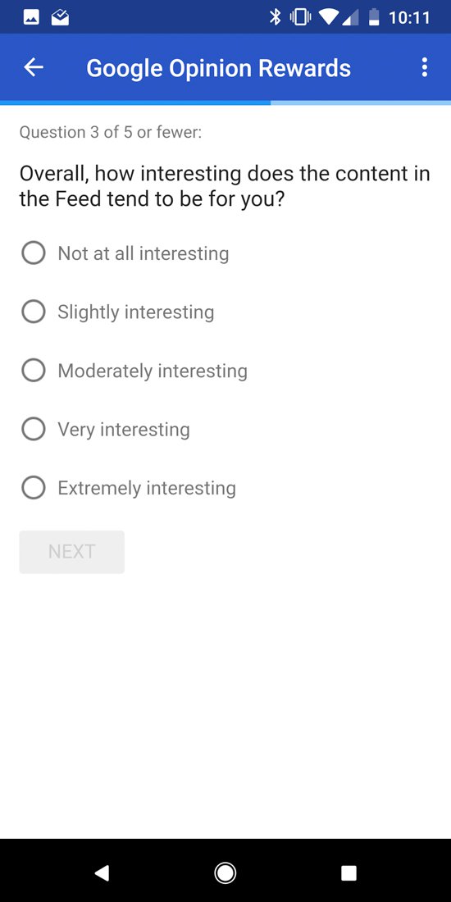Select Moderately interesting radio button

tap(134, 371)
